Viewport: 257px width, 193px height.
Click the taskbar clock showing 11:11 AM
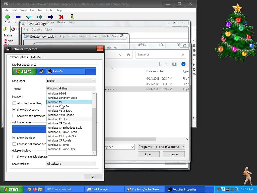(247, 189)
